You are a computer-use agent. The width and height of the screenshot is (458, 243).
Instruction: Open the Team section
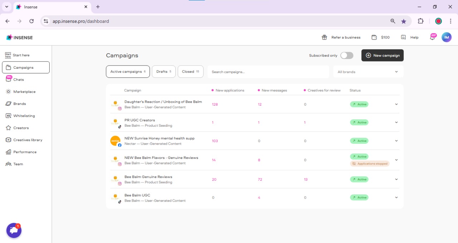(26, 164)
